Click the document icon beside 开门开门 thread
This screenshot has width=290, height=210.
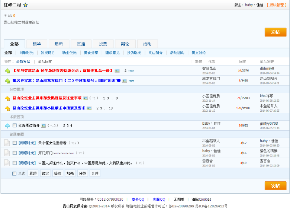point(7,153)
